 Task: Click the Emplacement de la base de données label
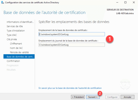pyautogui.click(x=63, y=30)
